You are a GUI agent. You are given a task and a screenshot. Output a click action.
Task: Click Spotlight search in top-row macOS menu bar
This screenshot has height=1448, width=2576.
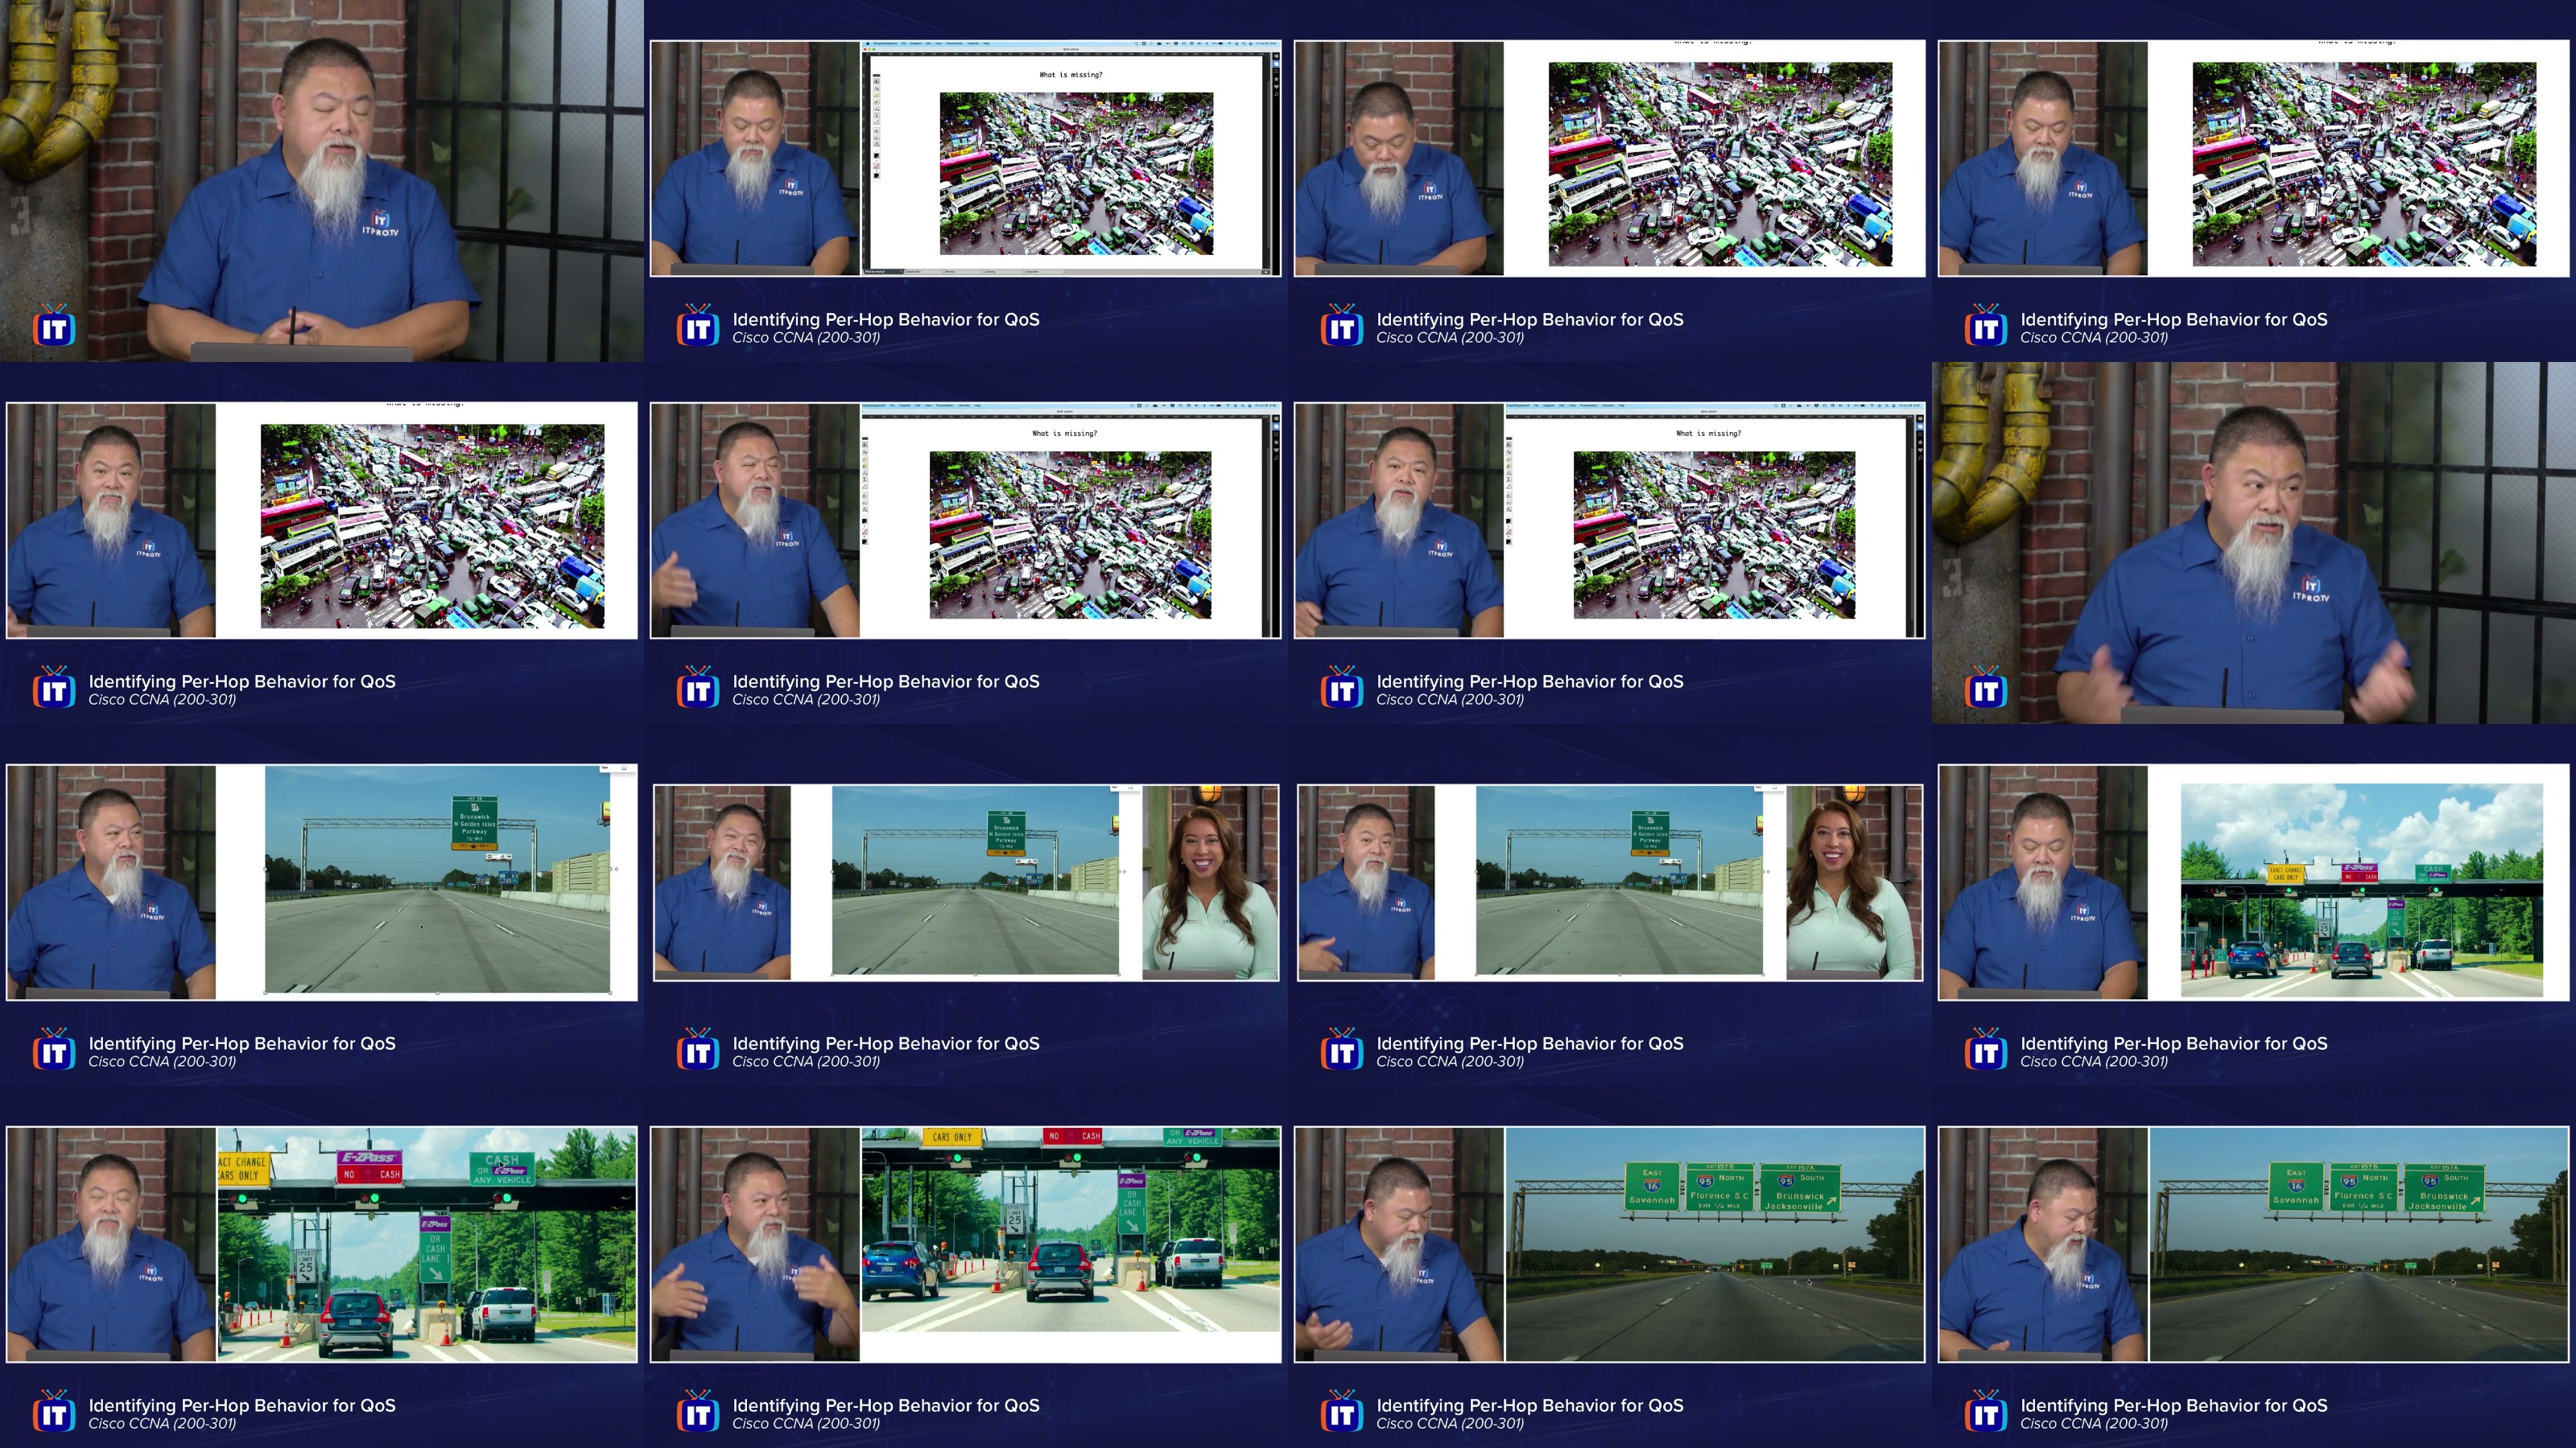point(1243,44)
